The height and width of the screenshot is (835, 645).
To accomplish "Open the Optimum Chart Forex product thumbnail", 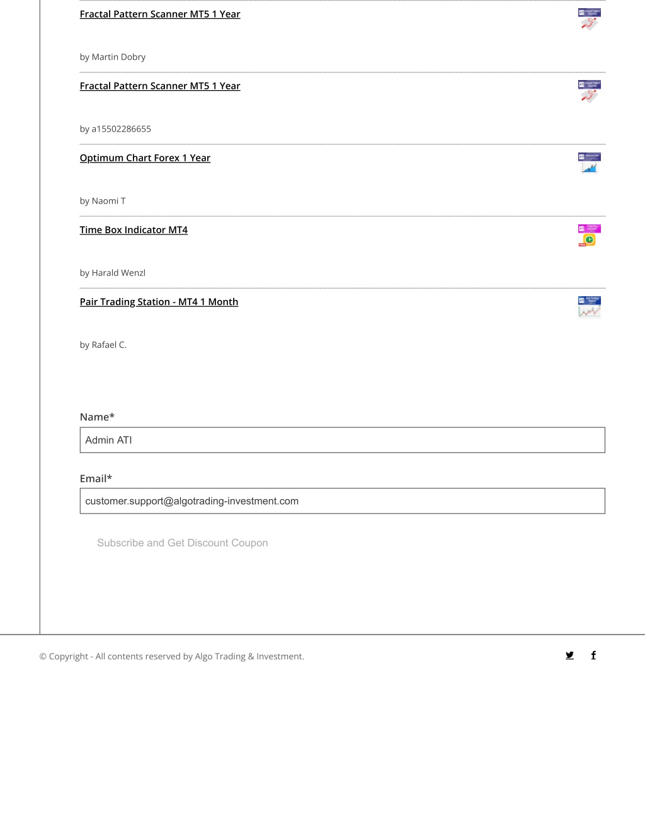I will coord(590,163).
